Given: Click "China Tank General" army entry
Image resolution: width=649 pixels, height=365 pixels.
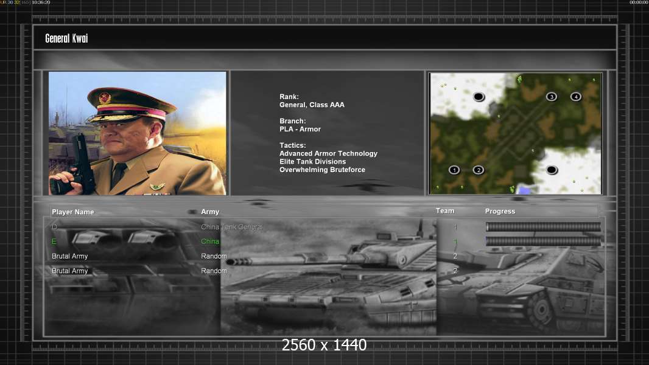Looking at the screenshot, I should coord(232,227).
